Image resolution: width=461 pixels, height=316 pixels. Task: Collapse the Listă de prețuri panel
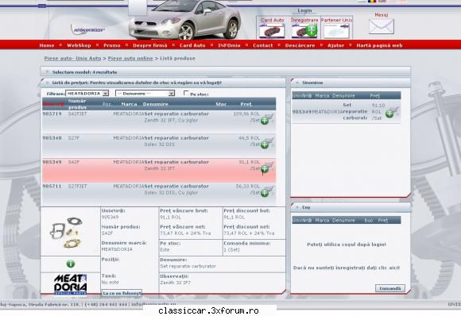pos(163,83)
